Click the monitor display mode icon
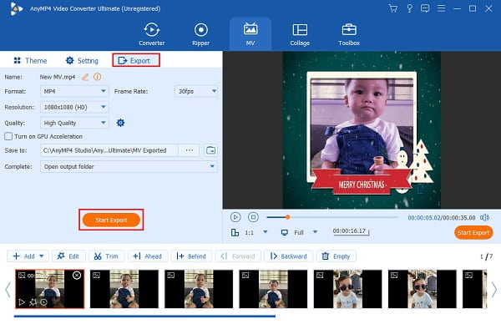The height and width of the screenshot is (324, 501). point(285,232)
